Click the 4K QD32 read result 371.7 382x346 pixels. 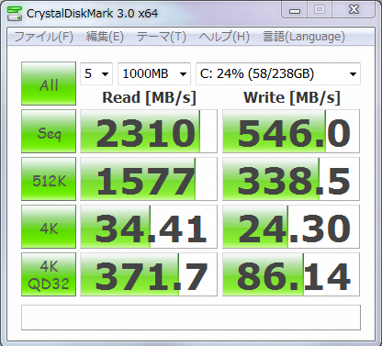[149, 274]
